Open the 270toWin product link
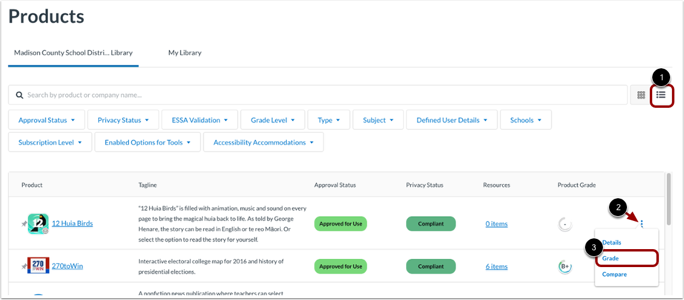Viewport: 684px width, 300px height. coord(68,266)
